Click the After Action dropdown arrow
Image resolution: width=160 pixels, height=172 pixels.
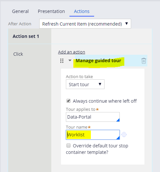coord(127,23)
